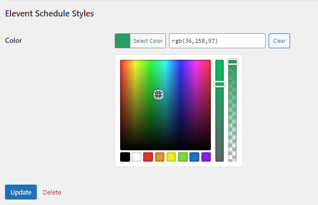Click the green vertical saturation slider track
Screen dimensions: 318x205
coord(219,110)
